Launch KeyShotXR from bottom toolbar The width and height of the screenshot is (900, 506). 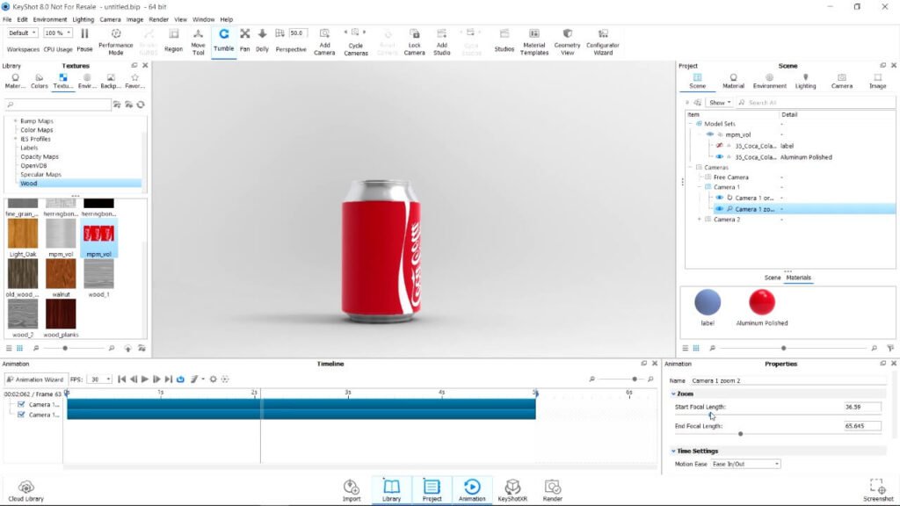pyautogui.click(x=512, y=490)
